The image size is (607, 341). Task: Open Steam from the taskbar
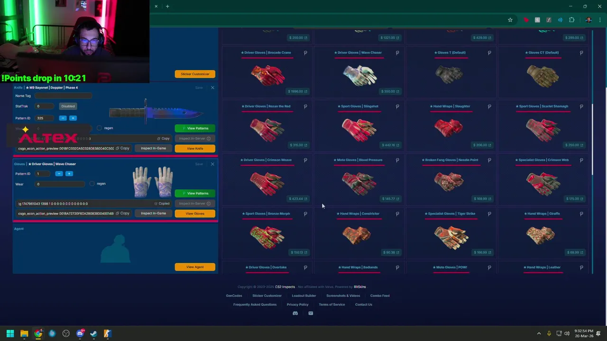93,333
